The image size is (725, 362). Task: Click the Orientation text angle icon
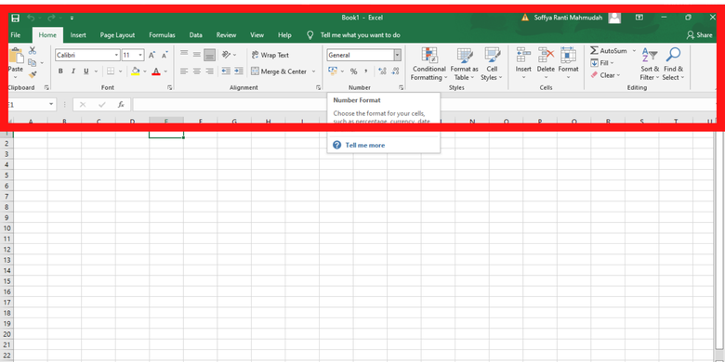pyautogui.click(x=226, y=55)
